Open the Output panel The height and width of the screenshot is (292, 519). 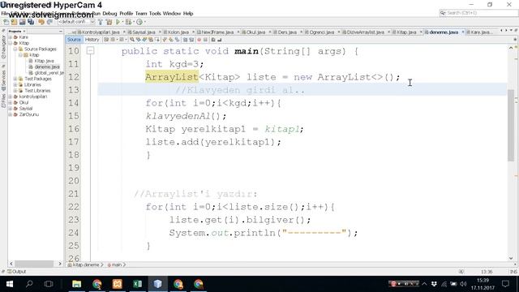tap(17, 272)
